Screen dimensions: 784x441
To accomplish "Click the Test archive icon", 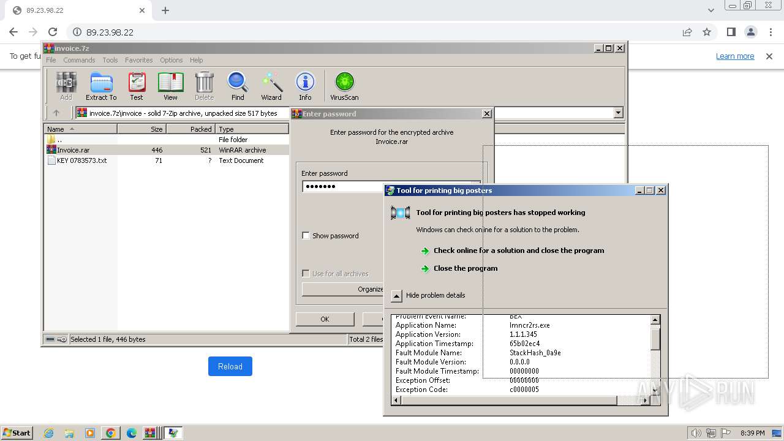I will click(137, 86).
